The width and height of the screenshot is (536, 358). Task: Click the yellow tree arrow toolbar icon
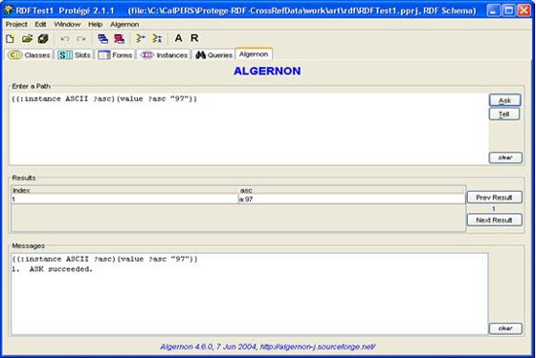click(x=140, y=38)
